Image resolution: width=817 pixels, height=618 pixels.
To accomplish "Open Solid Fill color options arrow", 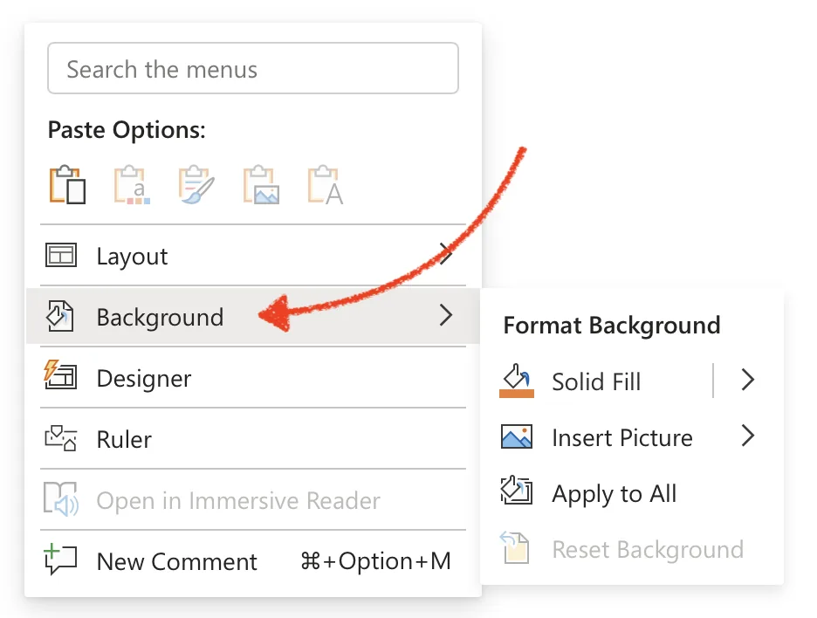I will tap(748, 380).
